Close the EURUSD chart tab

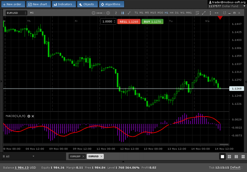point(101,156)
